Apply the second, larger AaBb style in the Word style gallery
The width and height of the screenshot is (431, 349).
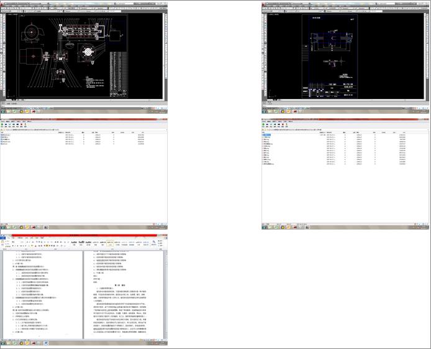pos(81,243)
